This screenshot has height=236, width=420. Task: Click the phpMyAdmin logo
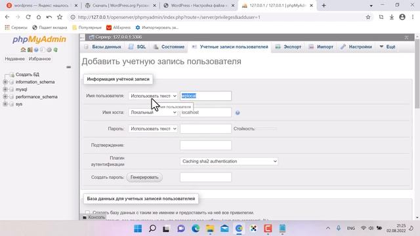39,39
